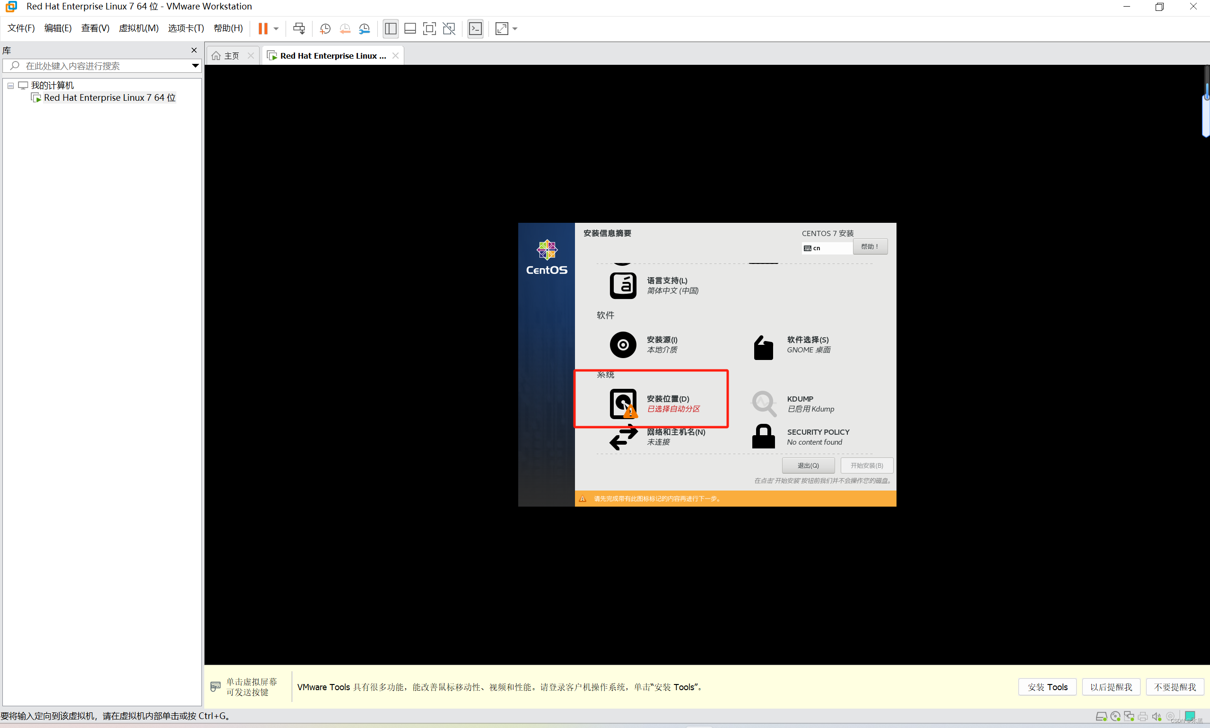1210x728 pixels.
Task: Toggle the thumbnail bar view
Action: point(410,28)
